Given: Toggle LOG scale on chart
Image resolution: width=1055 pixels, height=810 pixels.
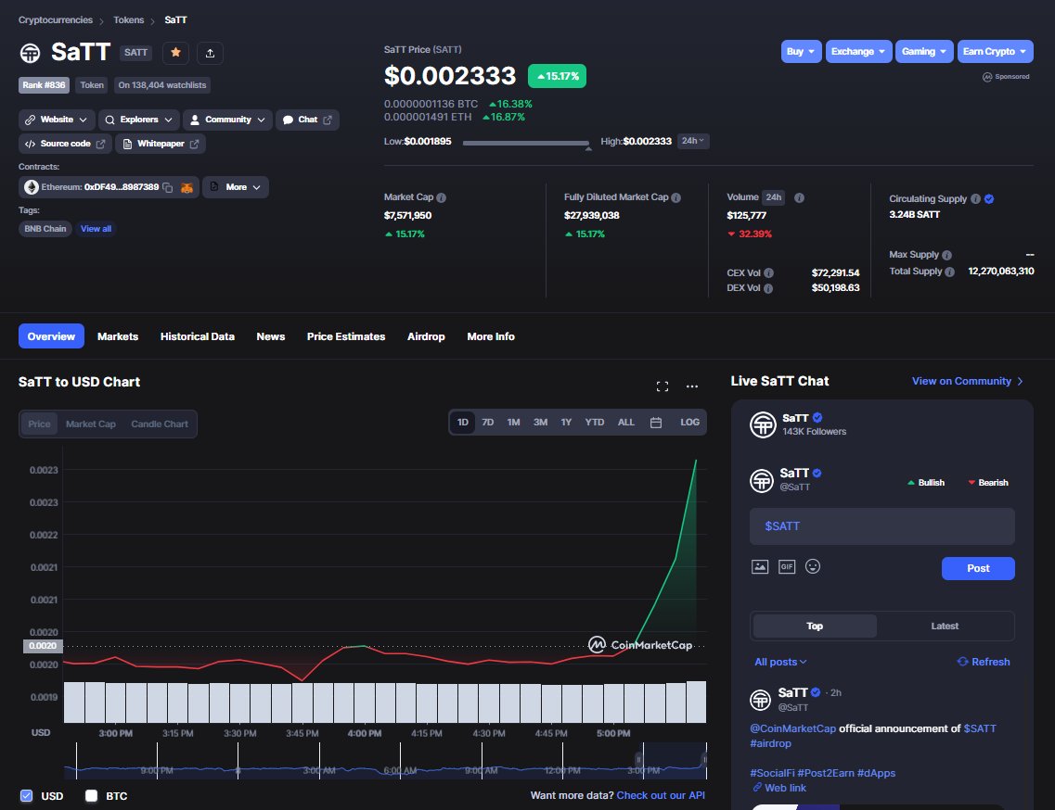Looking at the screenshot, I should [x=689, y=422].
